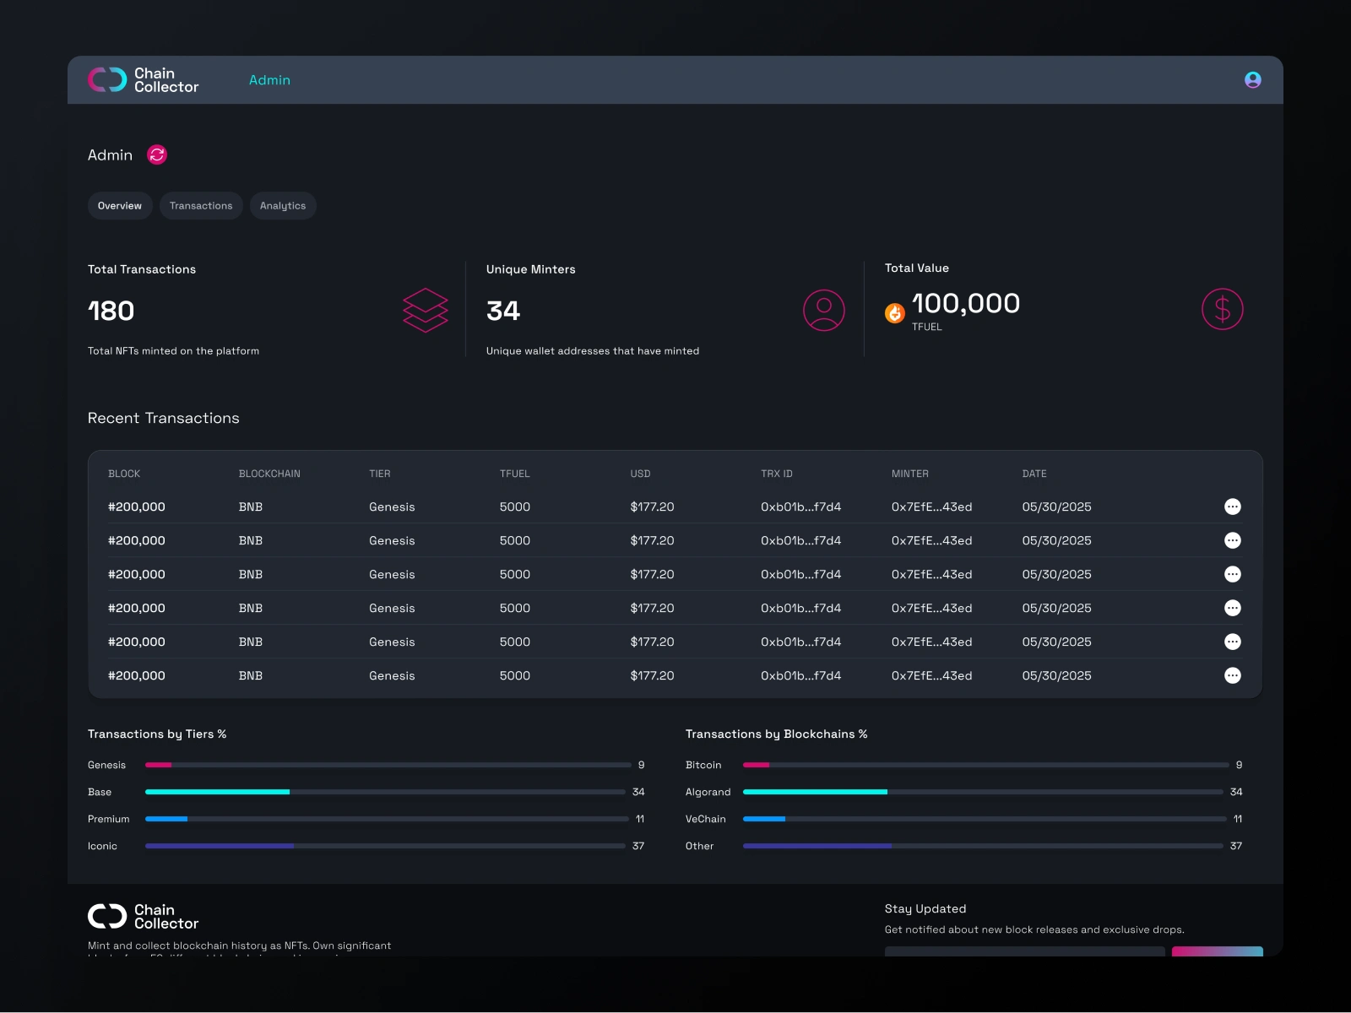
Task: Click the person icon in Unique Minters
Action: click(824, 311)
